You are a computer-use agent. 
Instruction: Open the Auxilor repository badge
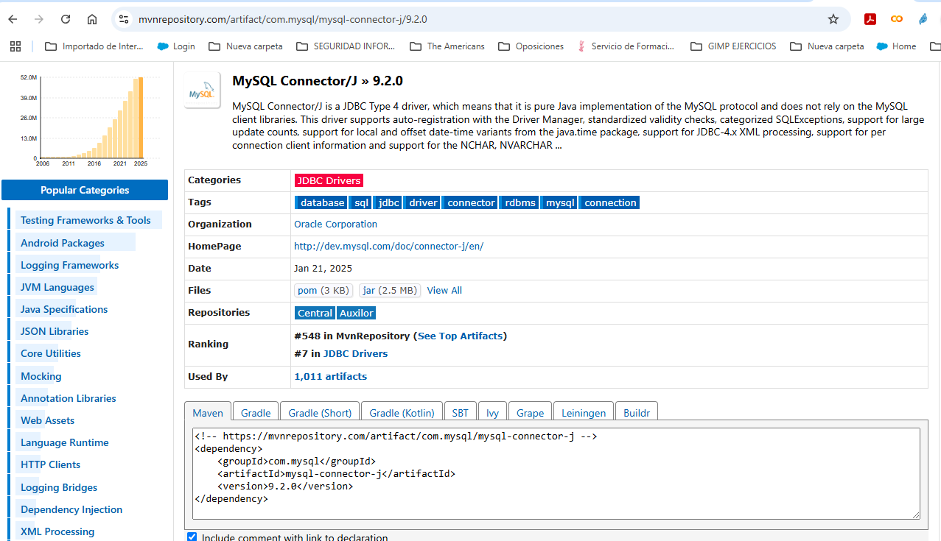tap(357, 313)
